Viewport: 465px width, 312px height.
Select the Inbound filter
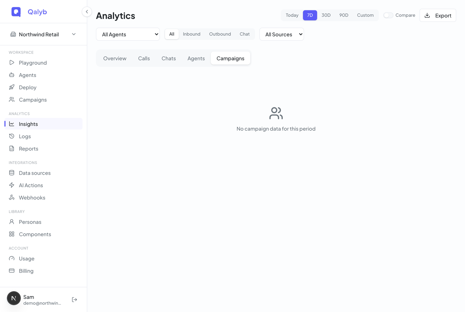(x=192, y=34)
